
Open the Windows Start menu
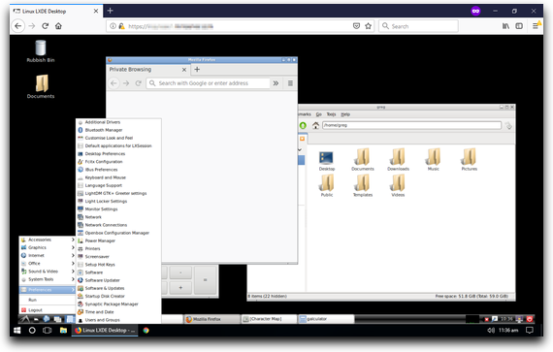pyautogui.click(x=16, y=330)
